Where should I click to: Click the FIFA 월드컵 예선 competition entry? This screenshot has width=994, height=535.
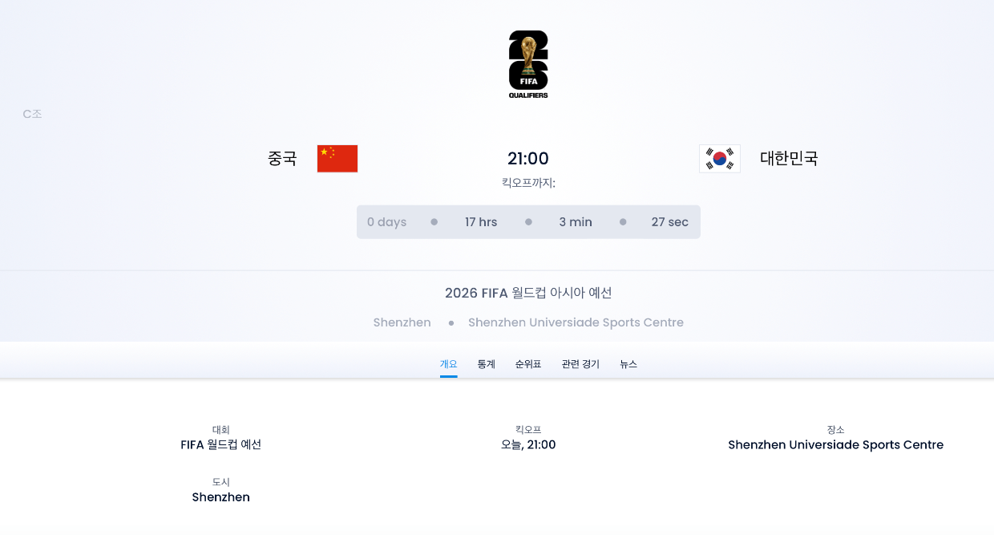tap(220, 444)
